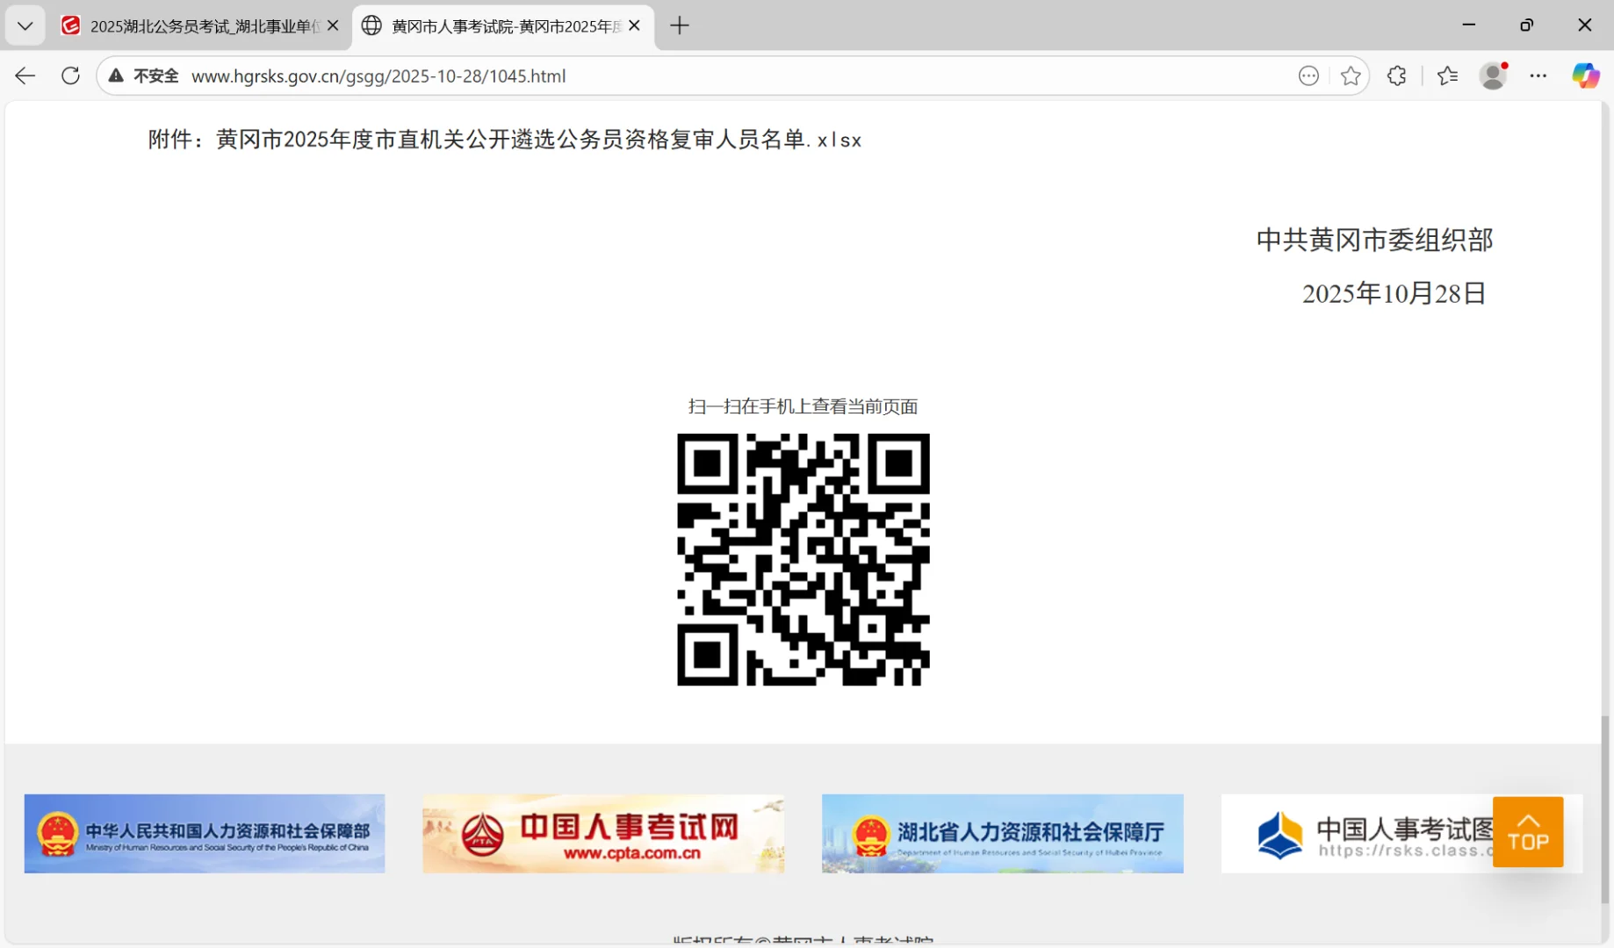Click the Refresh page icon
Viewport: 1614px width, 948px height.
coord(70,75)
